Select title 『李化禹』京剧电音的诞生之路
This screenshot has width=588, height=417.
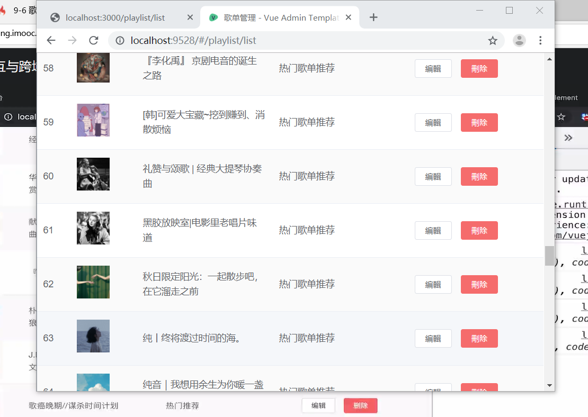[x=201, y=68]
